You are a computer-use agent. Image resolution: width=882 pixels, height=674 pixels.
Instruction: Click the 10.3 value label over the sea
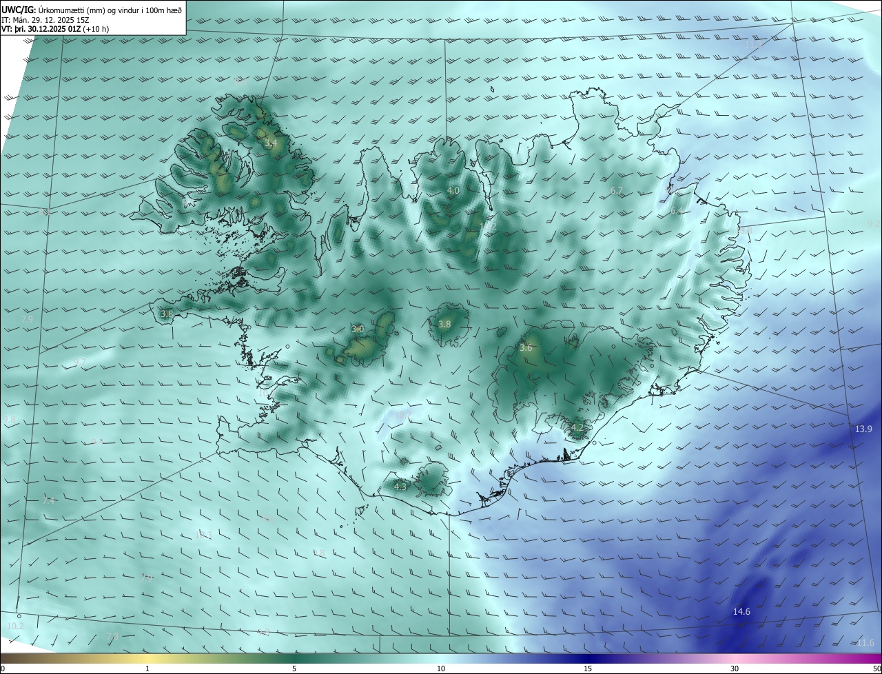click(x=203, y=535)
